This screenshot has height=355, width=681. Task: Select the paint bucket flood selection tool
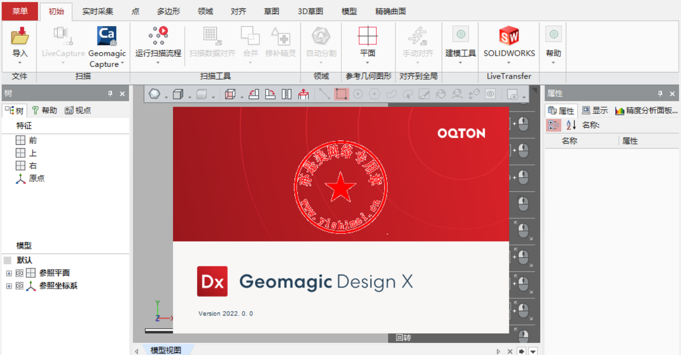[441, 94]
